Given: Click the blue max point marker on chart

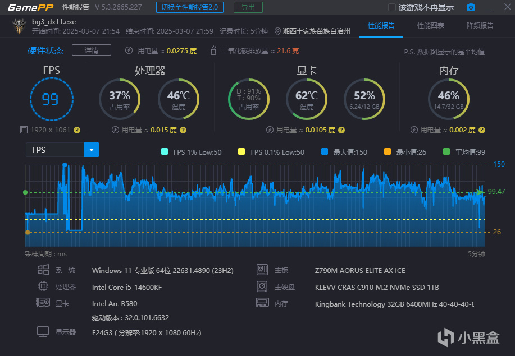Looking at the screenshot, I should tap(65, 165).
